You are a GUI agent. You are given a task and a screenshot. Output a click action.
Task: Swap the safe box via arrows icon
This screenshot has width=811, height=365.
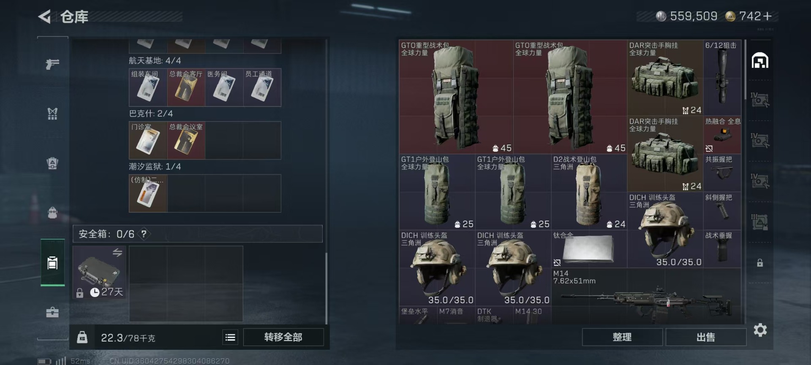(117, 253)
